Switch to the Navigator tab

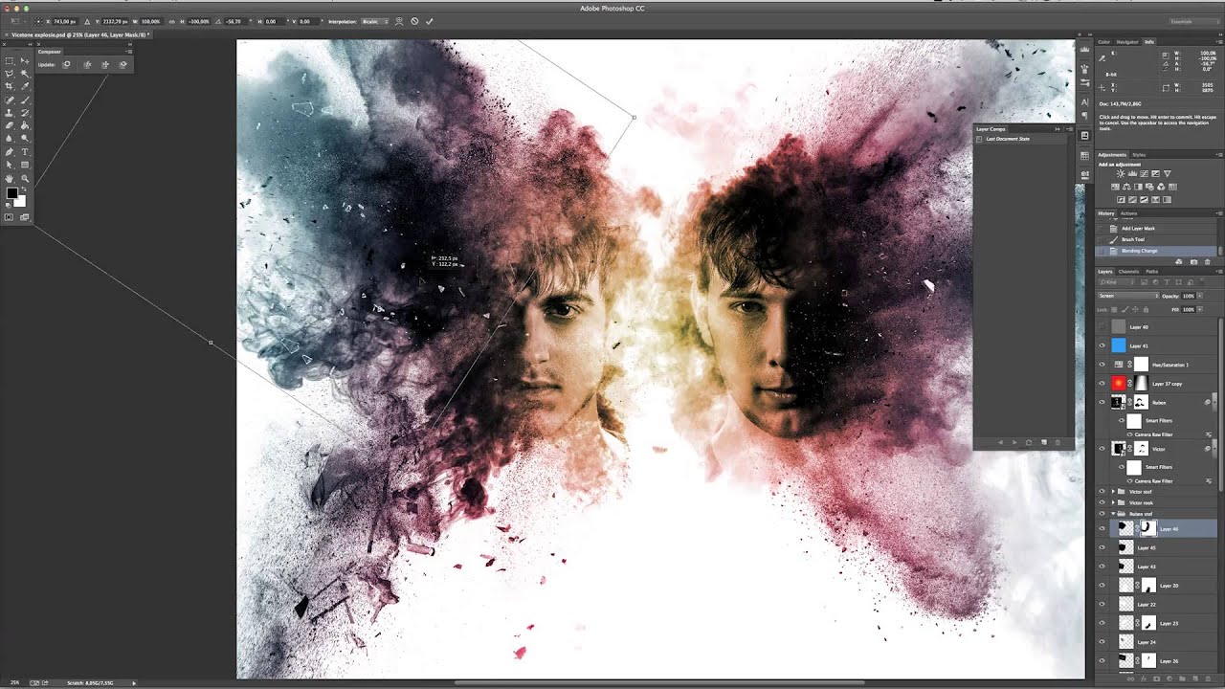(x=1127, y=42)
